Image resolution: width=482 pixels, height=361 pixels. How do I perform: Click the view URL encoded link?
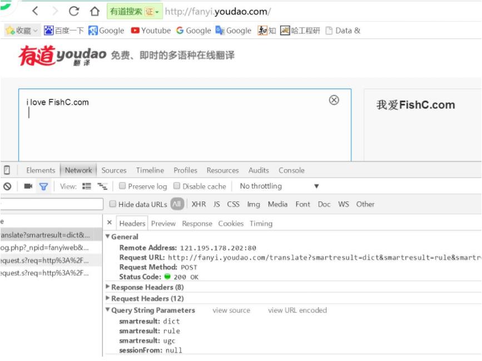point(298,310)
